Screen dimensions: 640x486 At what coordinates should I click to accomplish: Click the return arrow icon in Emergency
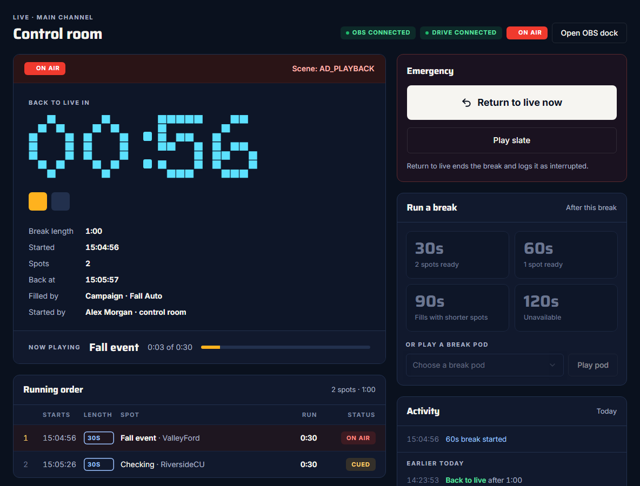[466, 103]
